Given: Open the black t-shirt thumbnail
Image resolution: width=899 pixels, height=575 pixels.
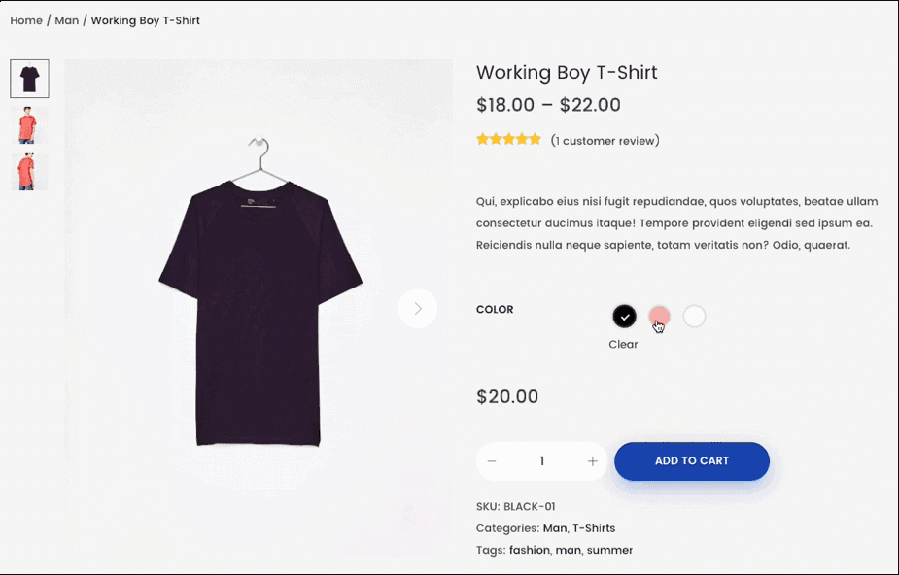Looking at the screenshot, I should [x=29, y=79].
